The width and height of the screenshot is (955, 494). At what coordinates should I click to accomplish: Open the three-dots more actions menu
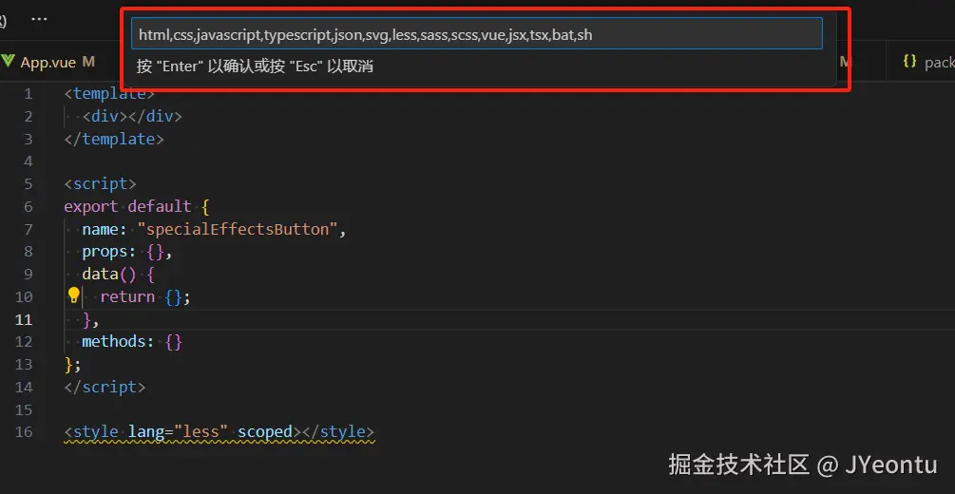click(x=39, y=19)
